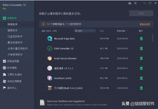
Task: Click trash icon for IObit Uninstaller 10
Action: pos(141,48)
